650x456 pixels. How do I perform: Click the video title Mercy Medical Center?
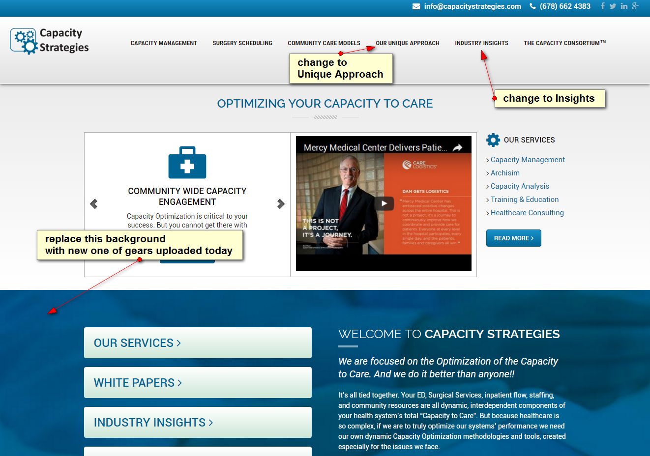(x=376, y=147)
